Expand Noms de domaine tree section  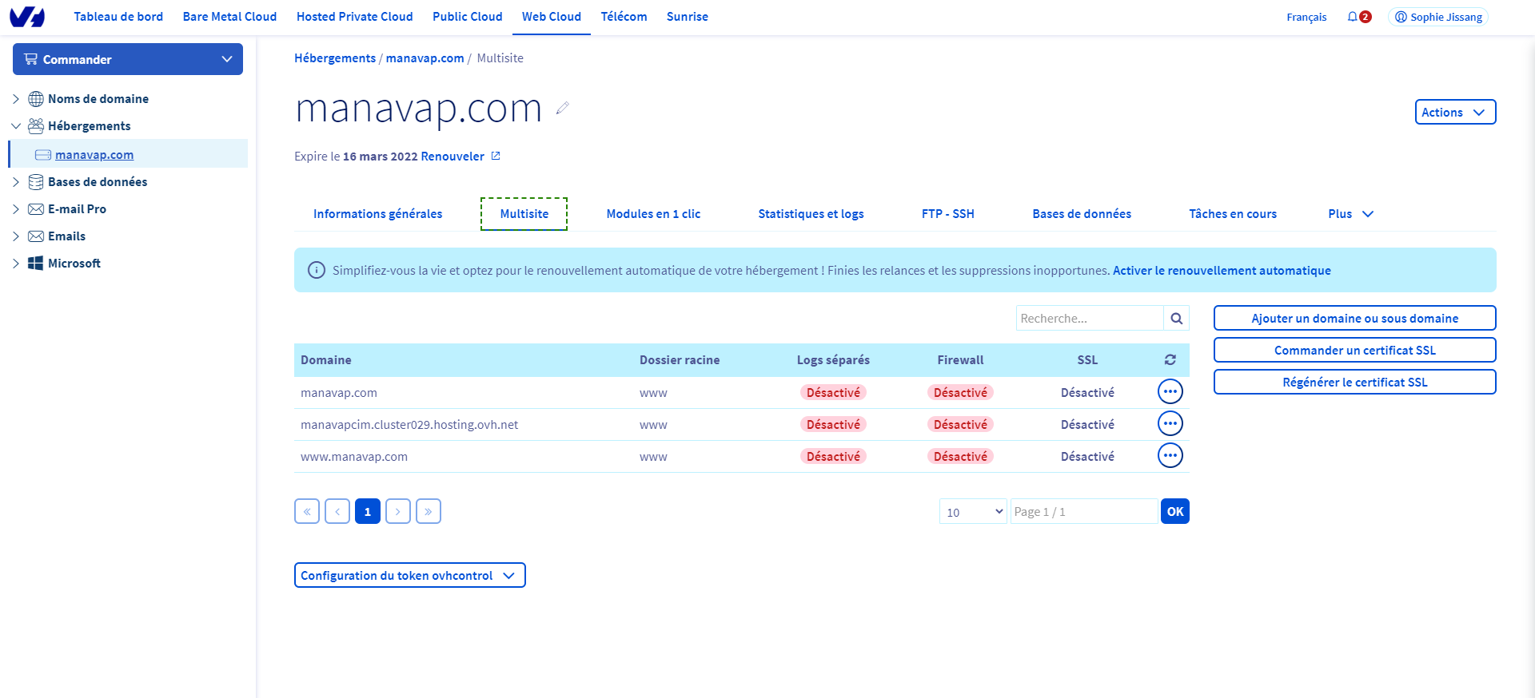click(x=16, y=99)
